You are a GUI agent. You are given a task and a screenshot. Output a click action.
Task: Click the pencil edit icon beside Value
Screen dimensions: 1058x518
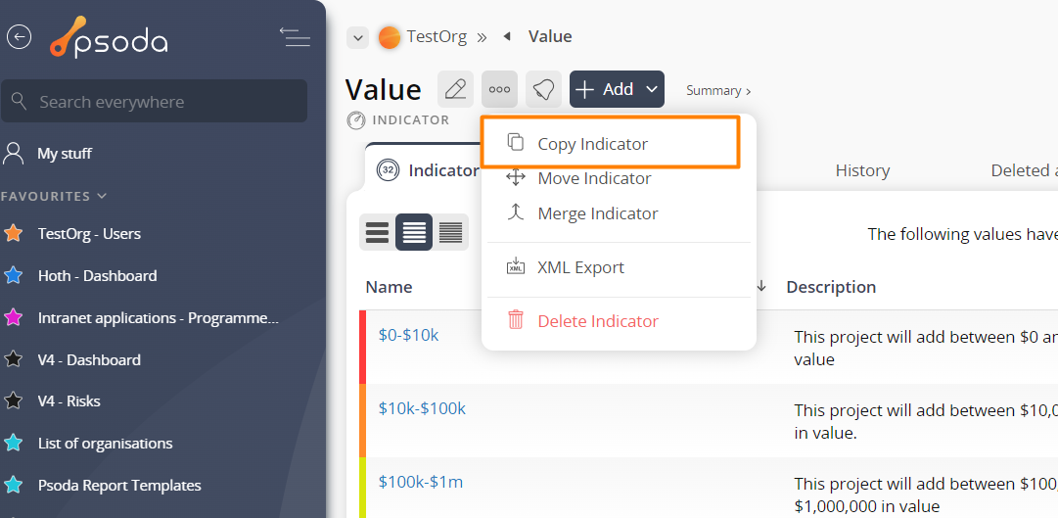(455, 89)
